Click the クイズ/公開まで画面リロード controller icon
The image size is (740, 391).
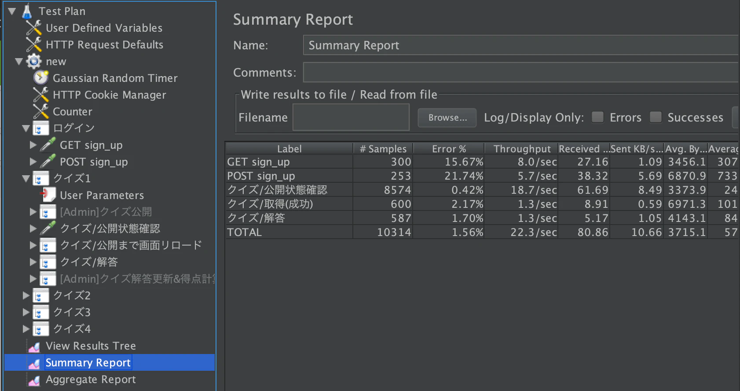tap(48, 245)
